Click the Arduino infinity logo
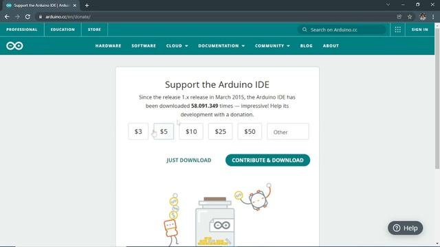 coord(14,46)
